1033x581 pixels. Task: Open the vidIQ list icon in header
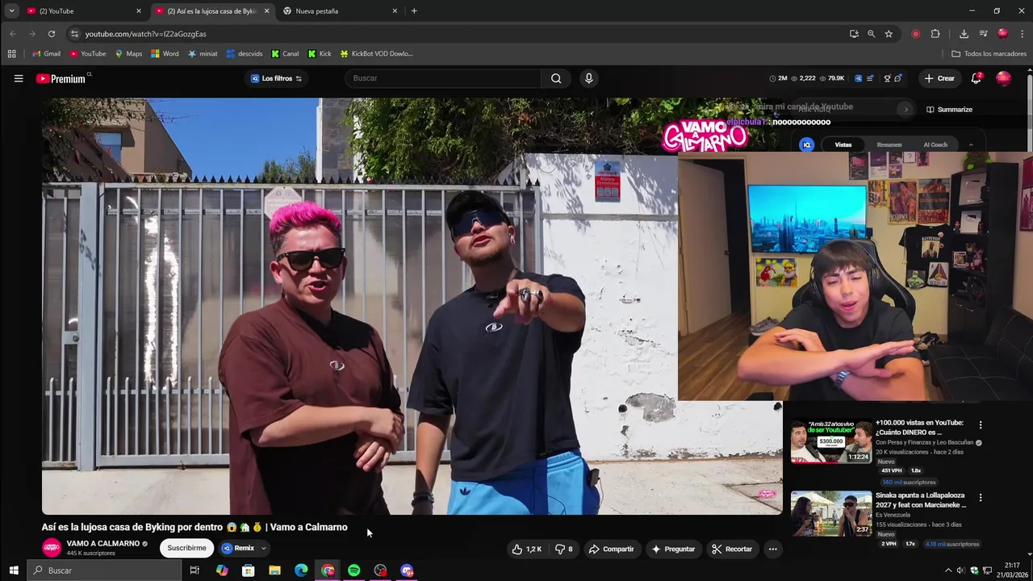tap(870, 78)
